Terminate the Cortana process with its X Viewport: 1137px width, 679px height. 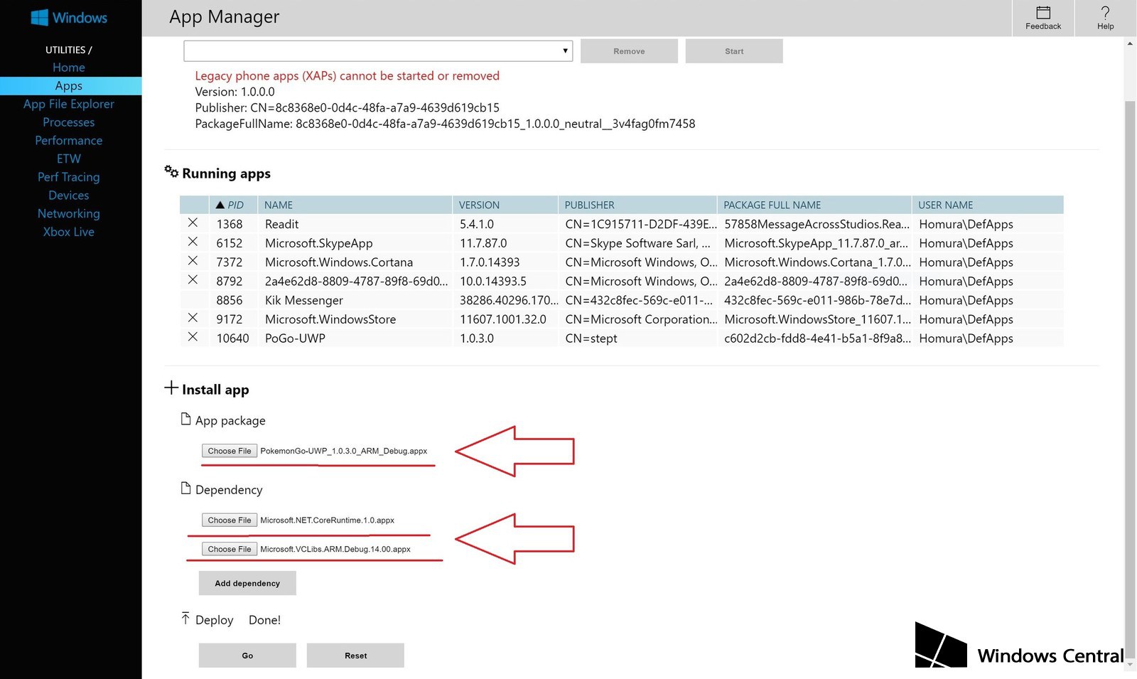coord(193,262)
